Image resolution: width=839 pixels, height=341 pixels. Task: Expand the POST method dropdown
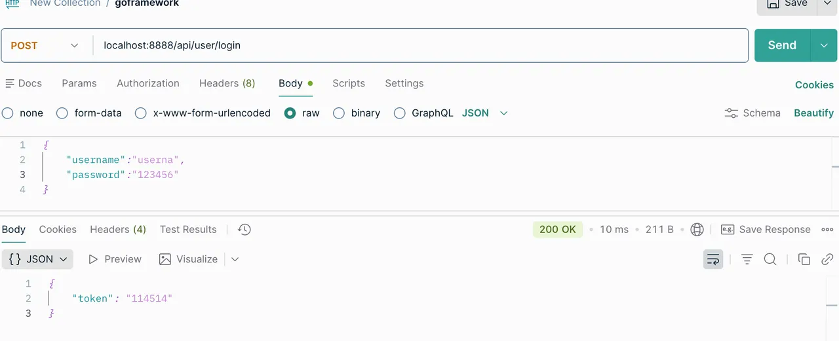[x=45, y=46]
